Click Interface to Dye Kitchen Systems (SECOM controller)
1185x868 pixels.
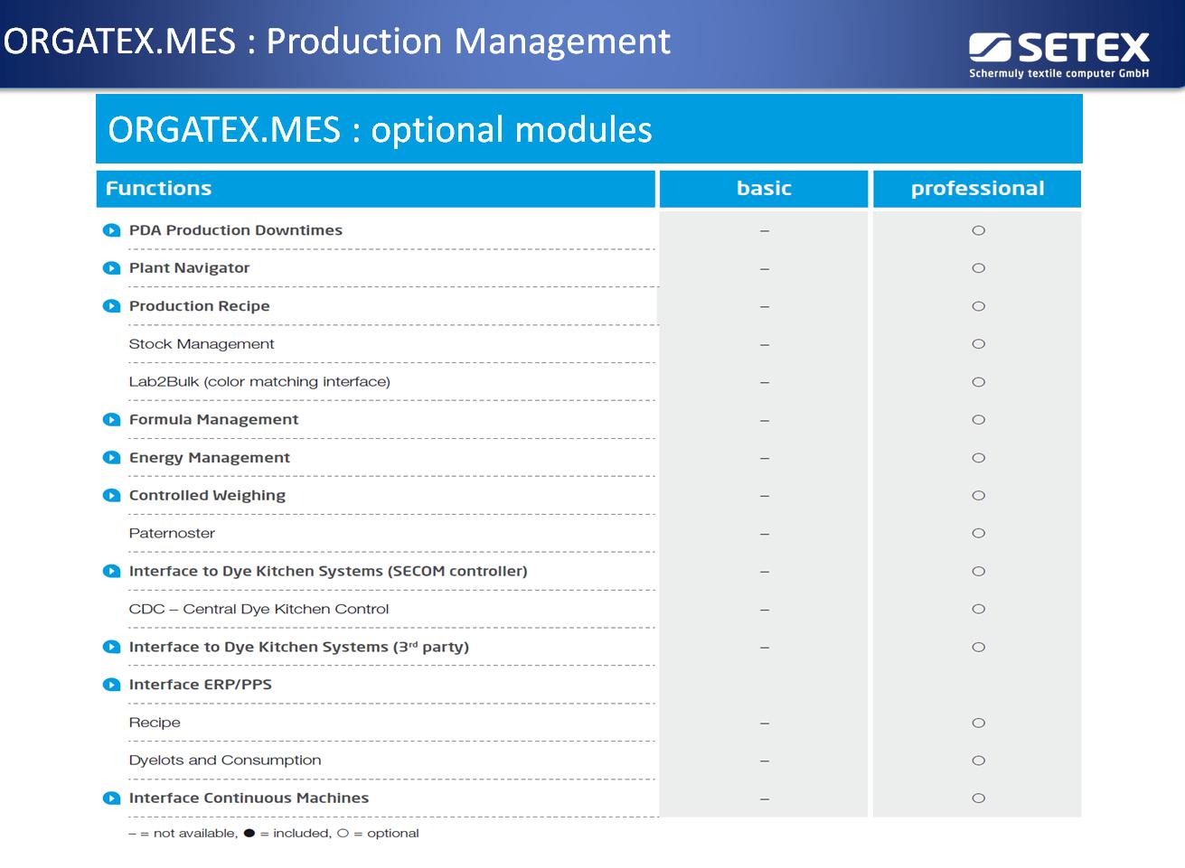click(x=328, y=572)
